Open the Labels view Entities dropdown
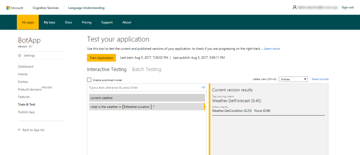 click(294, 79)
